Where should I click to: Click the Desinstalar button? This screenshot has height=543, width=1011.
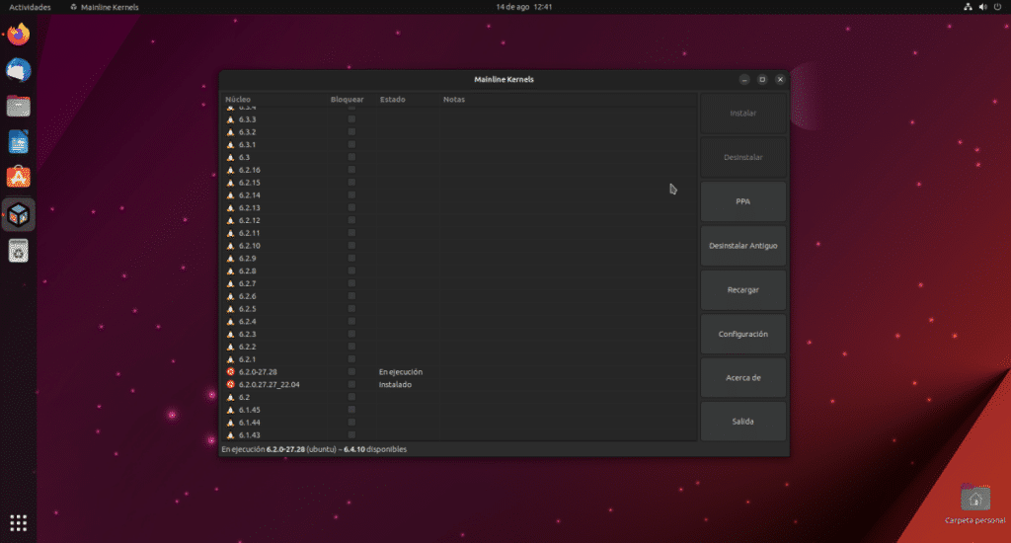point(742,157)
